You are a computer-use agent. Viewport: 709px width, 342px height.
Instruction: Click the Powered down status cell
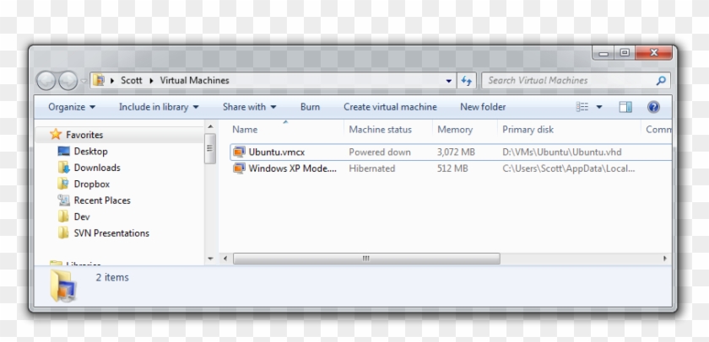coord(379,152)
